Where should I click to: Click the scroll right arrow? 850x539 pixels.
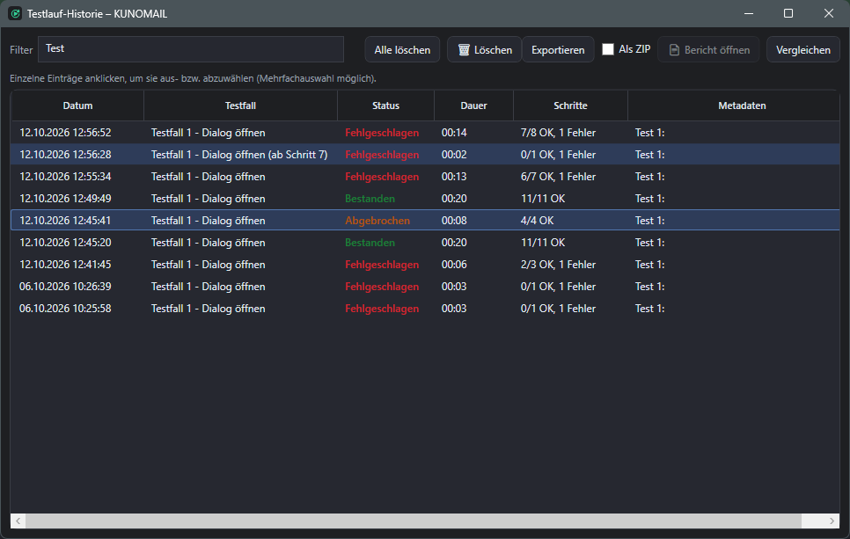tap(832, 521)
